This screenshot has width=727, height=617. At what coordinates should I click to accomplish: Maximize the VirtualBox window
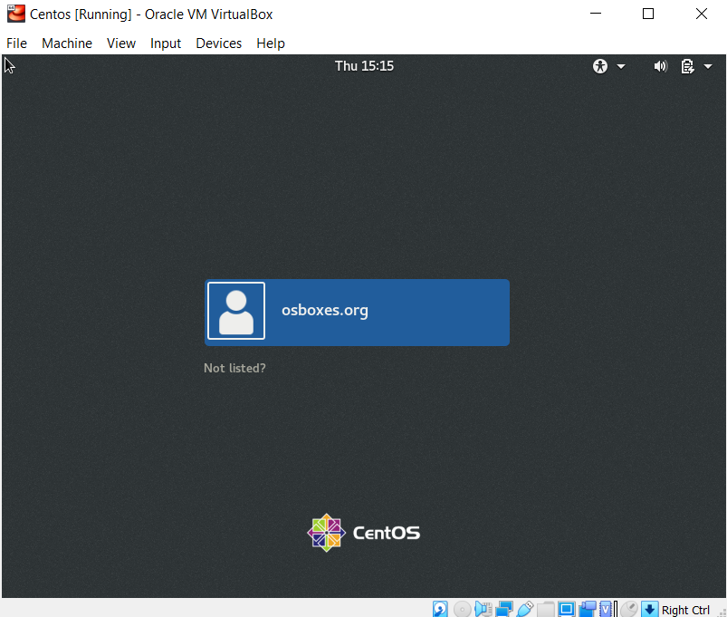tap(648, 14)
